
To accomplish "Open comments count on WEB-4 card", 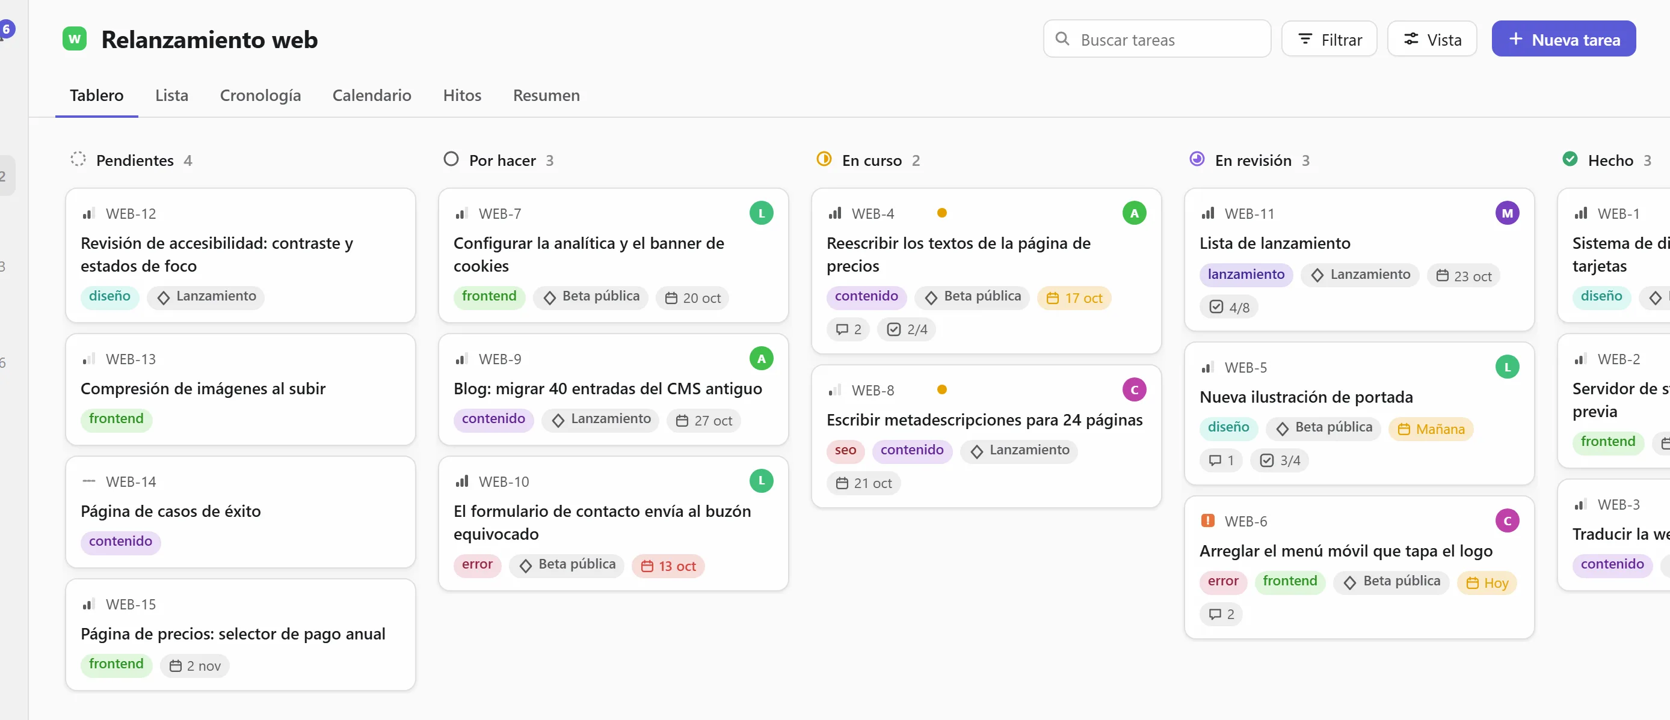I will click(x=849, y=329).
